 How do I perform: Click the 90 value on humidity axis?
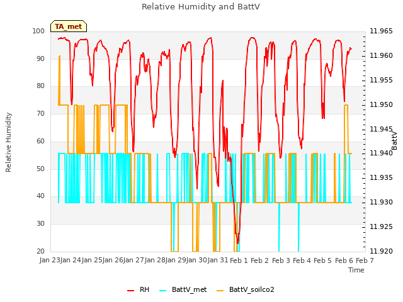(40, 59)
